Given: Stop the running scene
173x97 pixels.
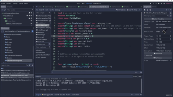Looking at the screenshot, I should click(156, 4).
